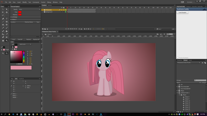Toggle visibility of the Pinkamena layer
This screenshot has height=116, width=207.
point(62,10)
